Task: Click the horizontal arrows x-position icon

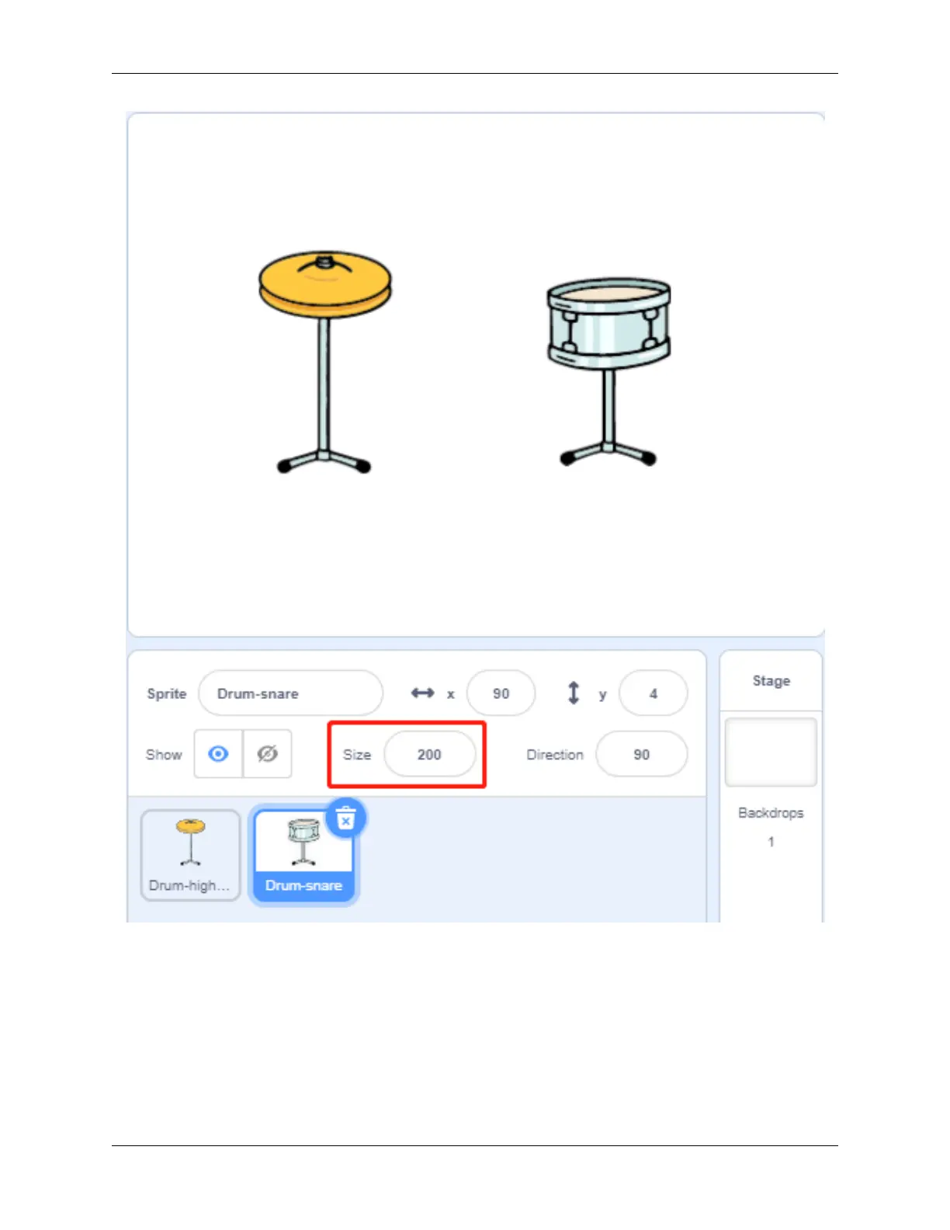Action: coord(423,693)
